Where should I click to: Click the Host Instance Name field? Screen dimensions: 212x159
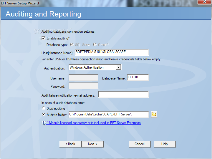click(x=112, y=52)
